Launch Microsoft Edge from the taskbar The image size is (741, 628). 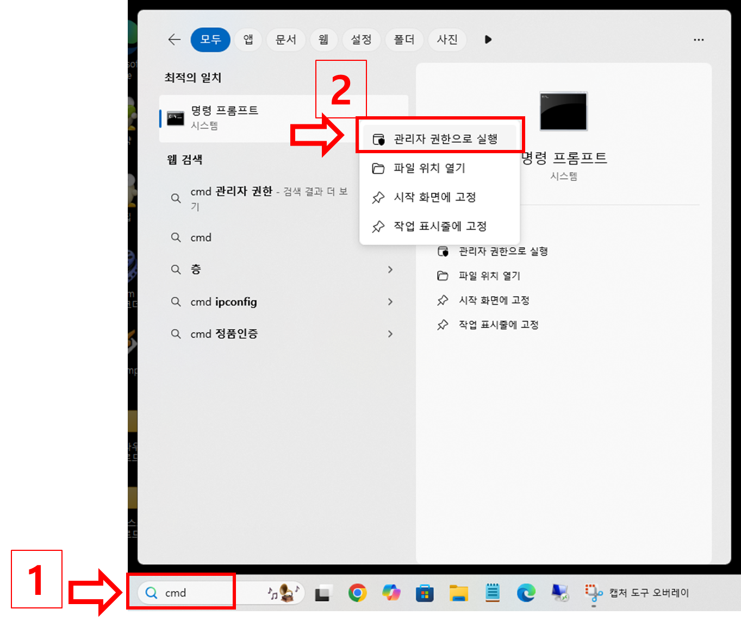click(526, 593)
